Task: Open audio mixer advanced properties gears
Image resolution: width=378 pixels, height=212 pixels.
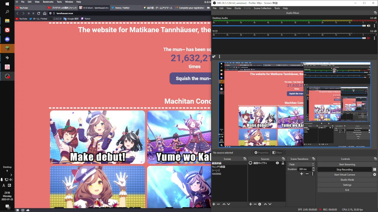Action: click(x=214, y=57)
